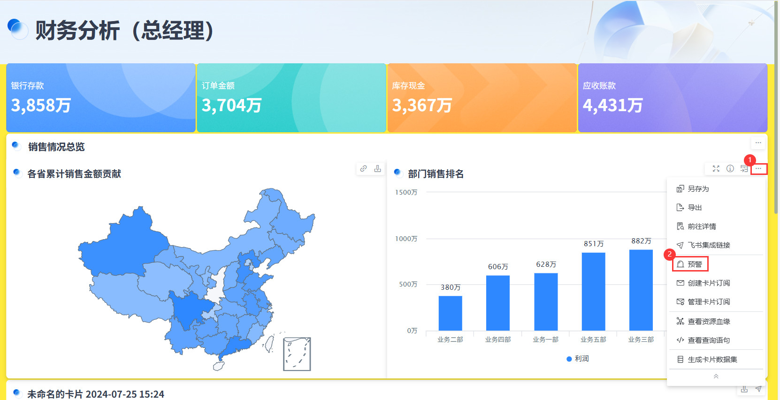Click the link icon on the province map card
Viewport: 780px width, 400px height.
[363, 169]
